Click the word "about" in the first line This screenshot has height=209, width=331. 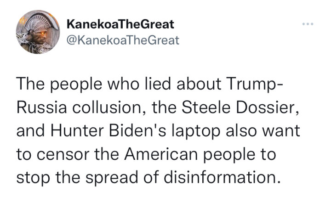coord(199,84)
